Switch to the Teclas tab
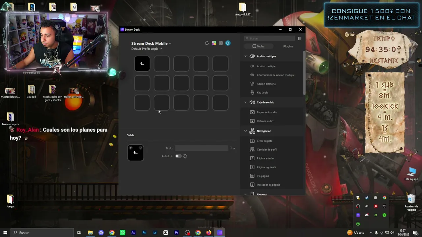The height and width of the screenshot is (237, 422). 258,46
